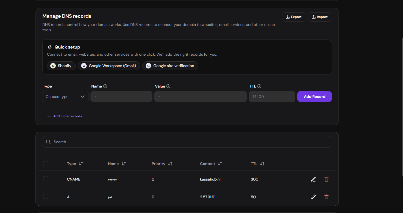Focus the TTL input field
403x213 pixels.
pos(272,97)
